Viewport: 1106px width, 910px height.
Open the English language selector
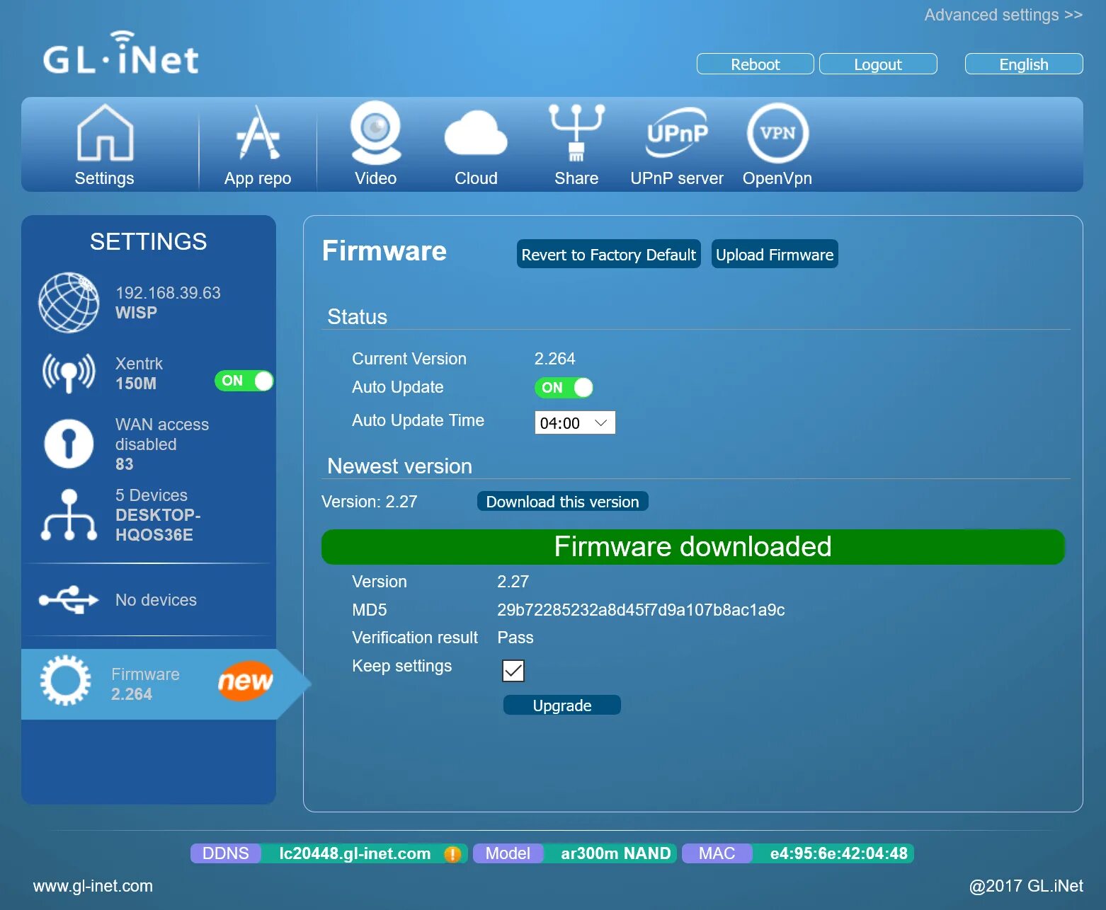1024,64
